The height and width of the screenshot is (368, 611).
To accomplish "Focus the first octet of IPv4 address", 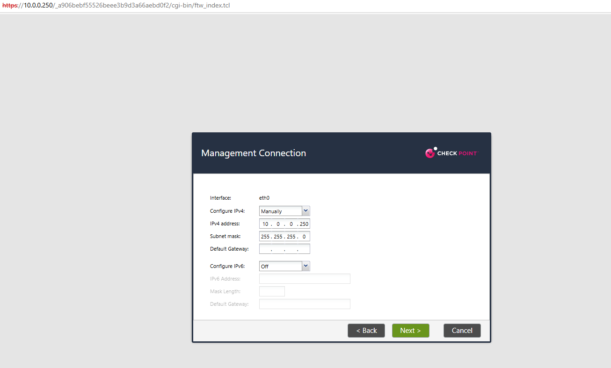I will click(x=265, y=224).
